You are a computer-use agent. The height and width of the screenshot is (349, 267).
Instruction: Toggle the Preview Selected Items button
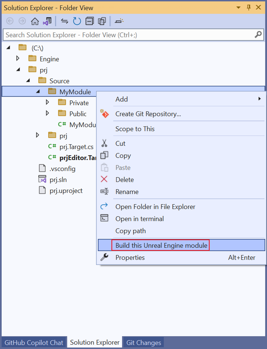[x=119, y=21]
